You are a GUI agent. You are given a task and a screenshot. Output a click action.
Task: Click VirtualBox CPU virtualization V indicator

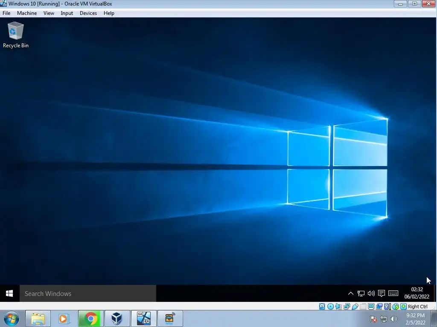387,307
